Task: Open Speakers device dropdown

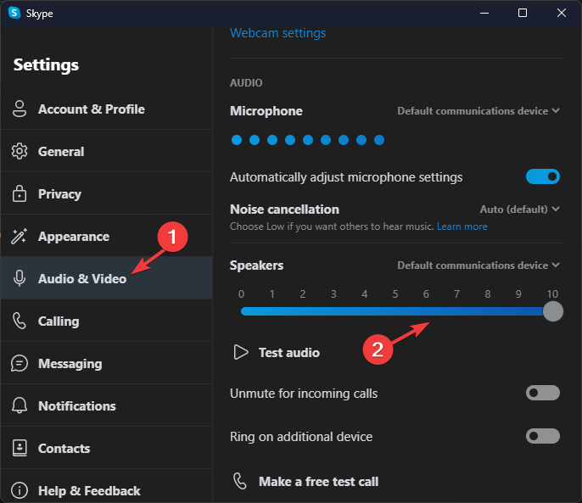Action: (x=478, y=265)
